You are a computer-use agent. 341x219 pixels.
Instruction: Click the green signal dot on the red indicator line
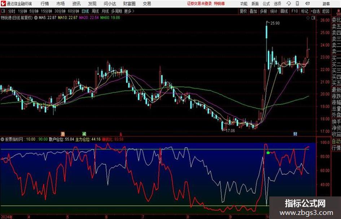point(268,153)
